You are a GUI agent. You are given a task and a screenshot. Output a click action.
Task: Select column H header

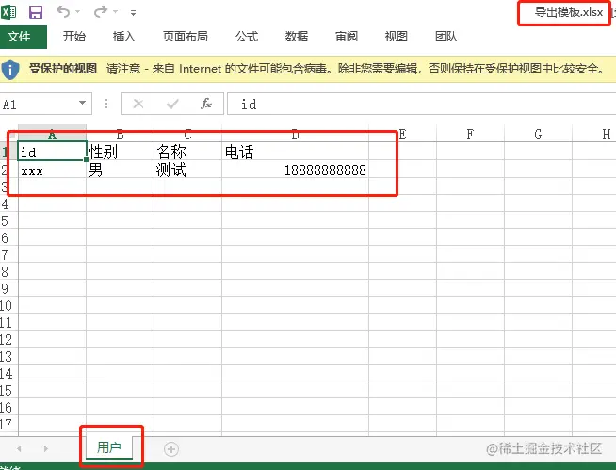point(594,135)
